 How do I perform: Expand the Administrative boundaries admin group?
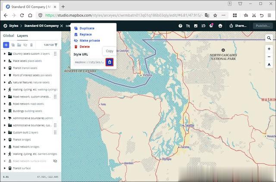point(5,118)
